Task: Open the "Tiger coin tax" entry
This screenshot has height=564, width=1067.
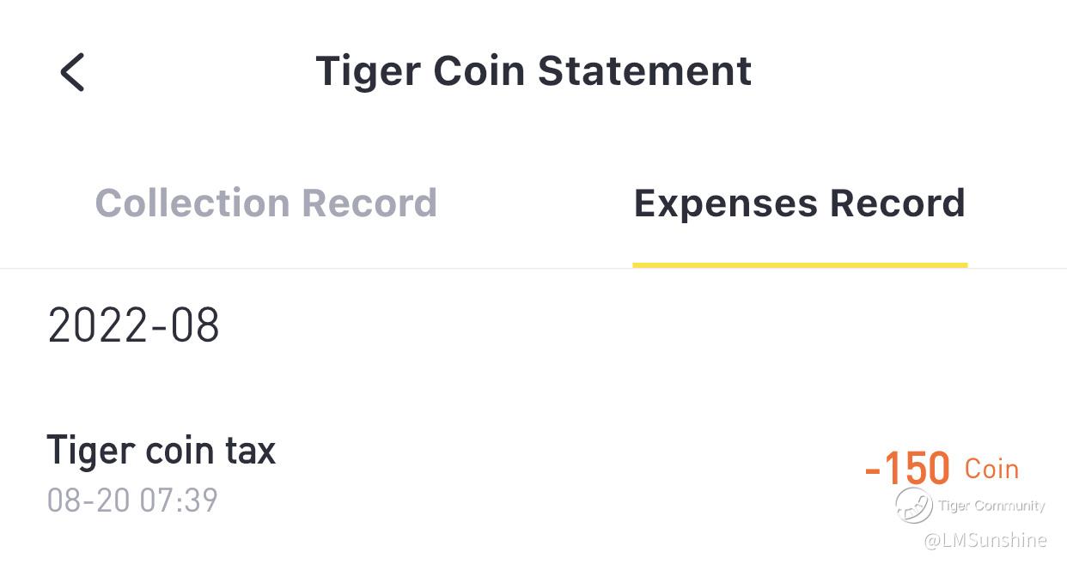Action: pyautogui.click(x=161, y=450)
